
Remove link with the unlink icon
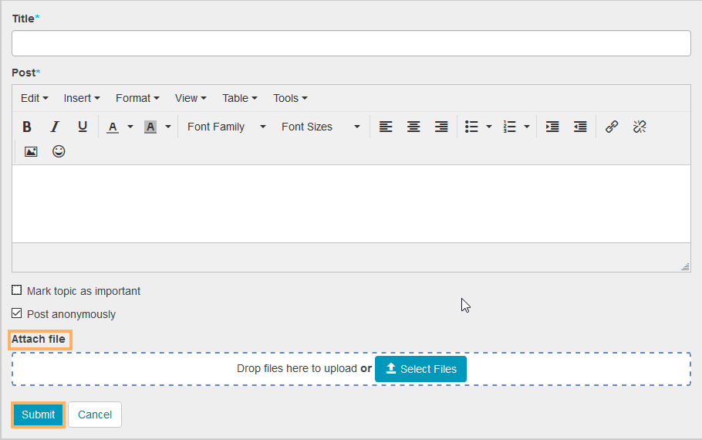coord(640,127)
